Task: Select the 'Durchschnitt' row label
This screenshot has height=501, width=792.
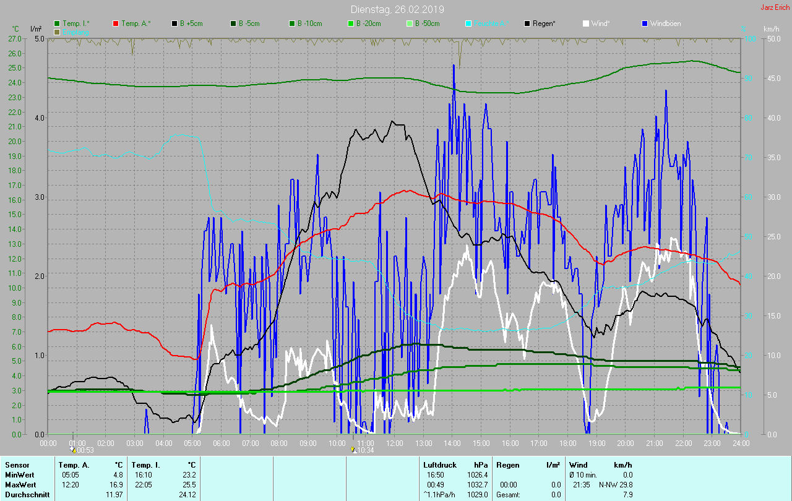Action: tap(27, 494)
